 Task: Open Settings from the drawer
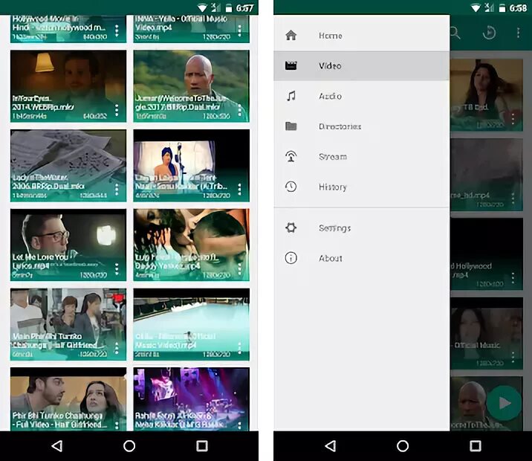click(361, 228)
